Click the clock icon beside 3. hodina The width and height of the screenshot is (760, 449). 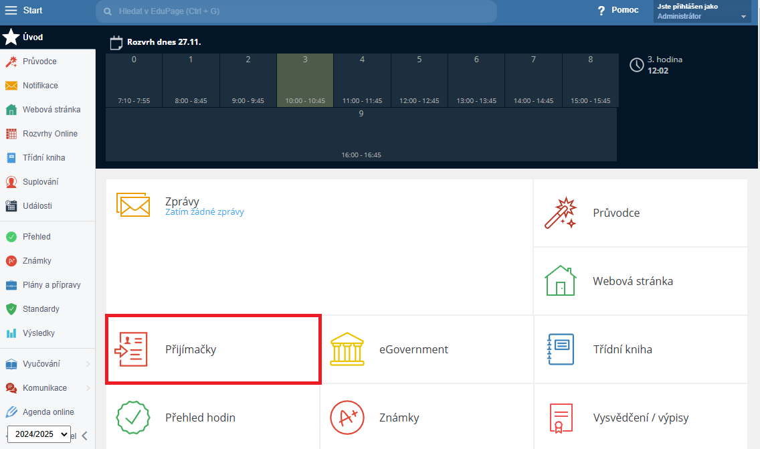(636, 65)
